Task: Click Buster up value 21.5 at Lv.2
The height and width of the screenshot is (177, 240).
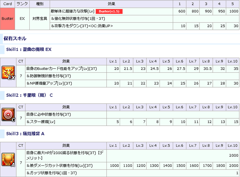Action: tap(128, 69)
